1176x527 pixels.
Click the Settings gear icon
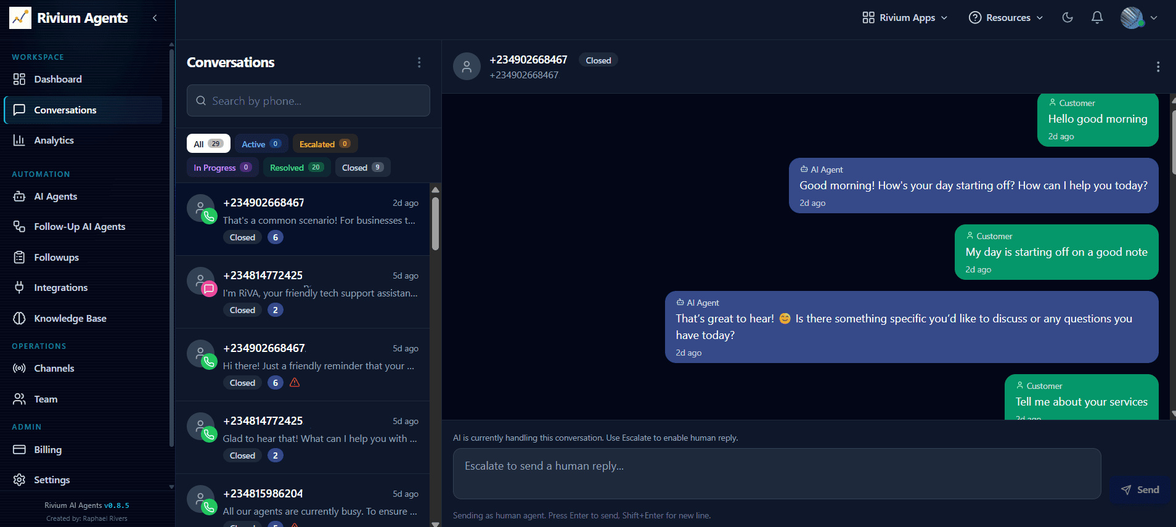19,480
